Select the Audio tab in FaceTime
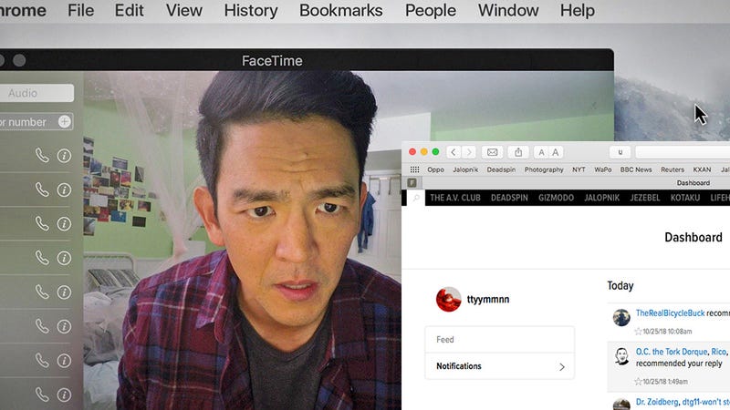The width and height of the screenshot is (730, 410). click(x=36, y=93)
